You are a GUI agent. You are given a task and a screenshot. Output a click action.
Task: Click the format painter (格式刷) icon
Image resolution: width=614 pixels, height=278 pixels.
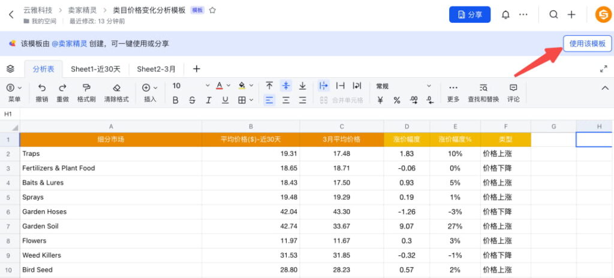[x=86, y=87]
